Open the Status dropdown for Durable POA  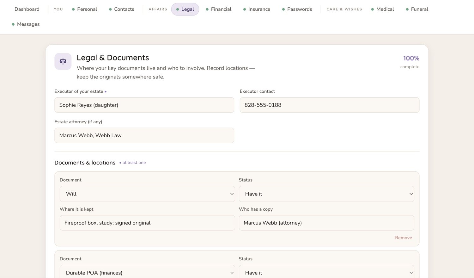[326, 273]
